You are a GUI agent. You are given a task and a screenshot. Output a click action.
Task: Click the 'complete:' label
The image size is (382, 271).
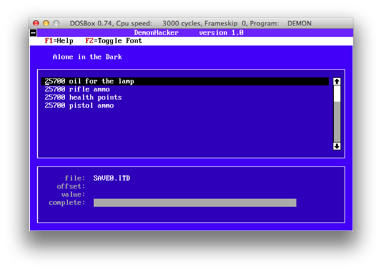pyautogui.click(x=67, y=202)
